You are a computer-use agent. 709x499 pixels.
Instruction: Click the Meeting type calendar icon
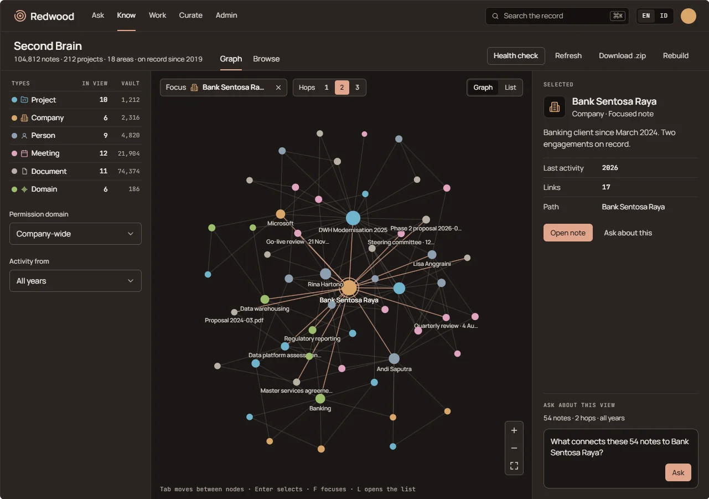[24, 153]
